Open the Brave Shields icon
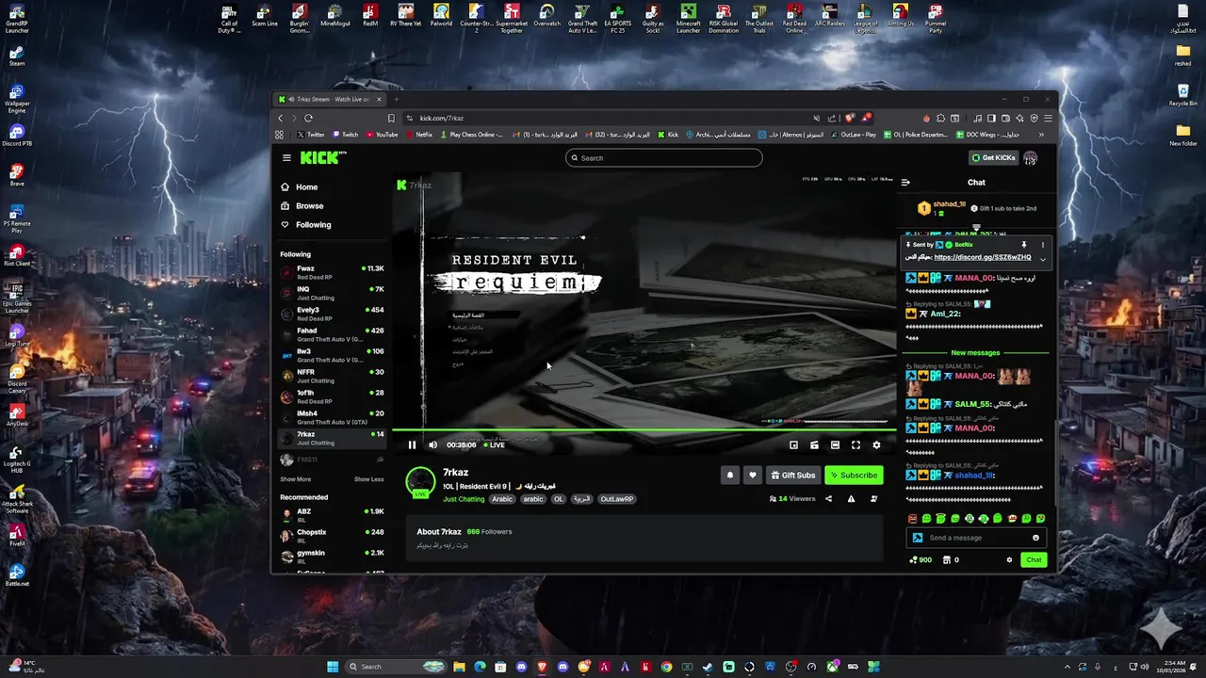Screen dimensions: 1206x678 pos(851,119)
